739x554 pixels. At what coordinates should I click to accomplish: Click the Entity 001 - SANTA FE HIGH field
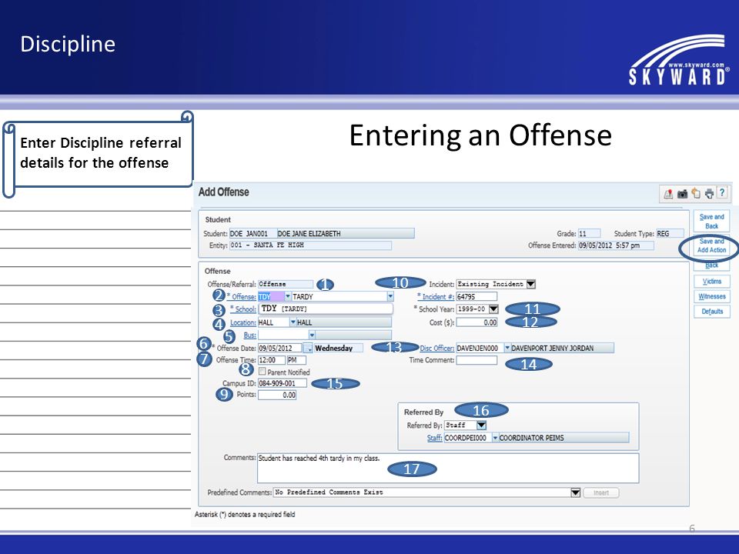pyautogui.click(x=310, y=245)
